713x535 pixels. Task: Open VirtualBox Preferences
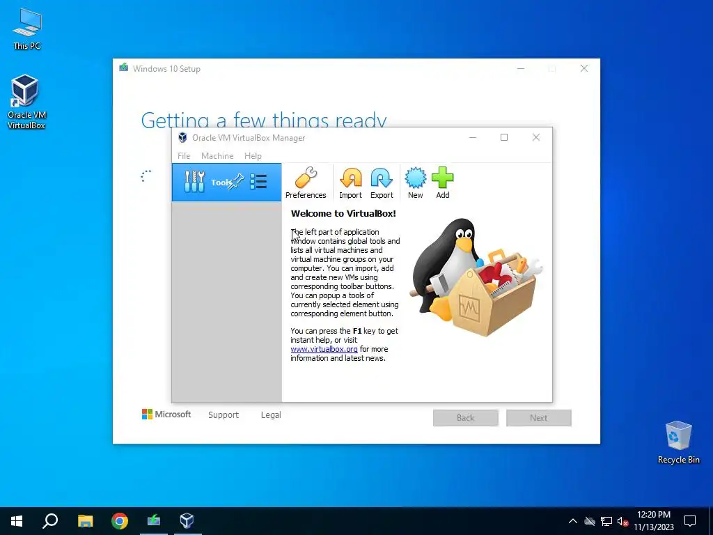click(x=306, y=183)
